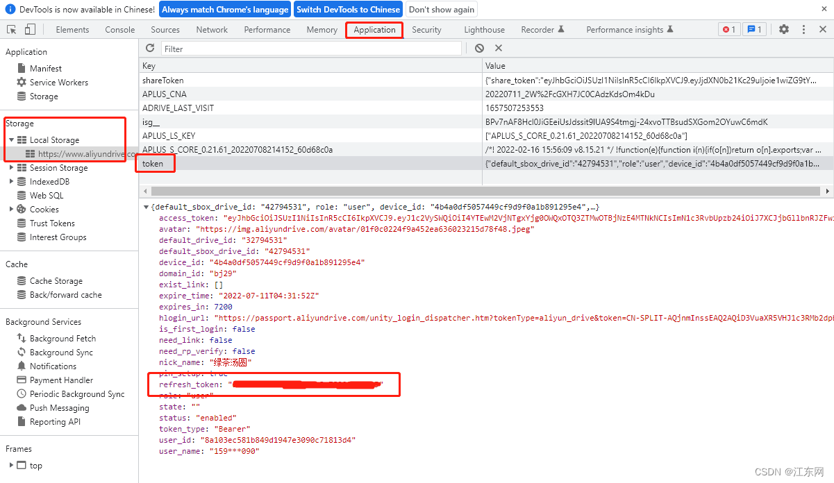Toggle the device toolbar icon

pos(30,30)
